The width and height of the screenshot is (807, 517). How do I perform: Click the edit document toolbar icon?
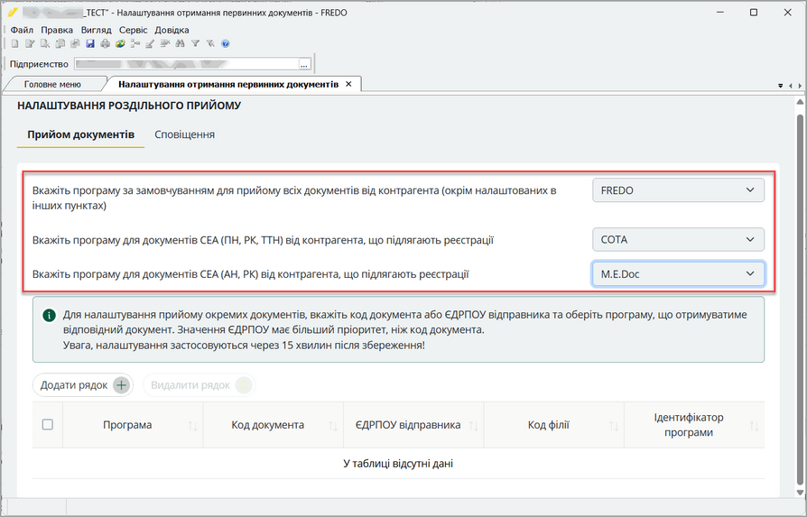(x=30, y=43)
